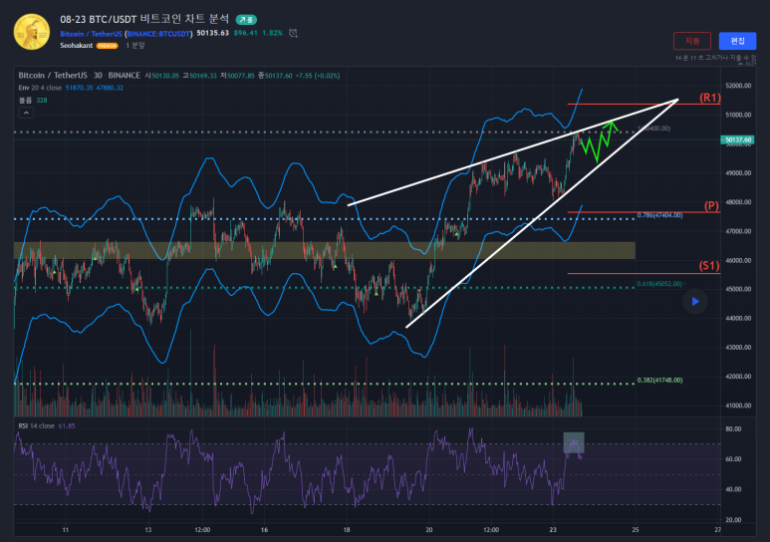Click the (P) pivot label
Screen dimensions: 770x542
[x=711, y=206]
